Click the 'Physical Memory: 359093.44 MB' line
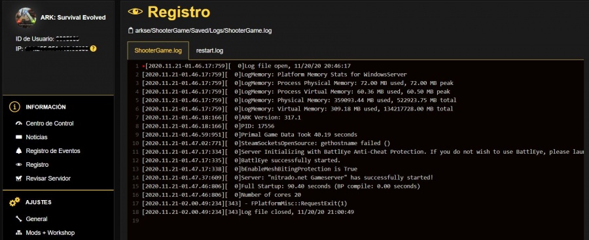This screenshot has width=589, height=240. (x=299, y=100)
